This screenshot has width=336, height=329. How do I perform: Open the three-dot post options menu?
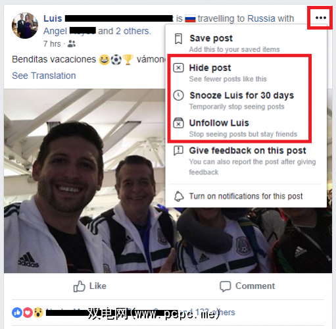(321, 18)
